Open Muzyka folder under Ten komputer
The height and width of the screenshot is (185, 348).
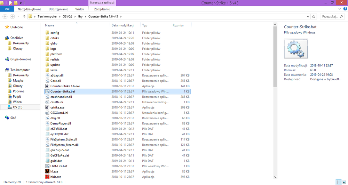click(18, 81)
